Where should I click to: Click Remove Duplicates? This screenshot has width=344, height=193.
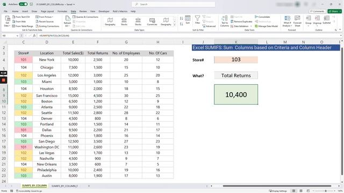coord(241,21)
